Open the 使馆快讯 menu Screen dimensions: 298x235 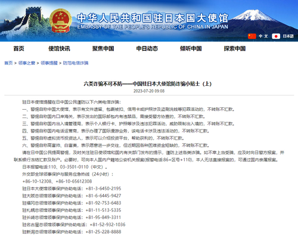tap(59, 48)
